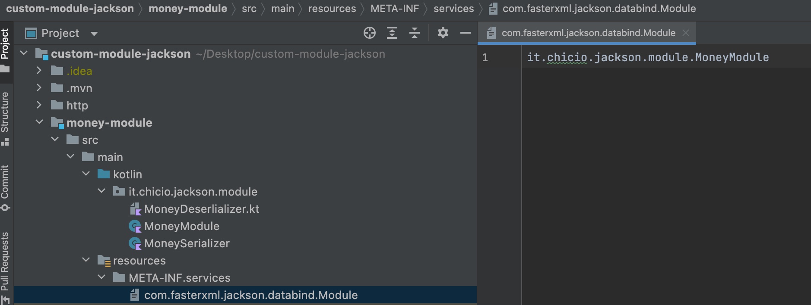Place cursor in the MoneyModule editor line
811x305 pixels.
(648, 57)
